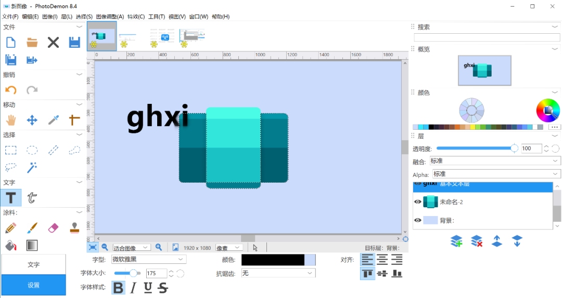Hide the 背景 layer

coord(417,220)
